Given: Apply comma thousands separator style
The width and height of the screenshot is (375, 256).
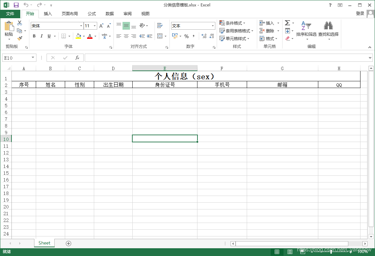Looking at the screenshot, I should [x=193, y=36].
